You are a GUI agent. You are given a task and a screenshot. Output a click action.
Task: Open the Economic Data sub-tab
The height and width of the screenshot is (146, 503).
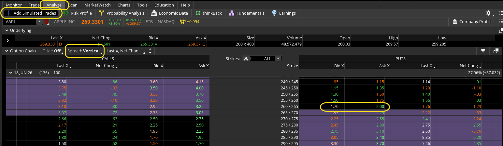[169, 13]
